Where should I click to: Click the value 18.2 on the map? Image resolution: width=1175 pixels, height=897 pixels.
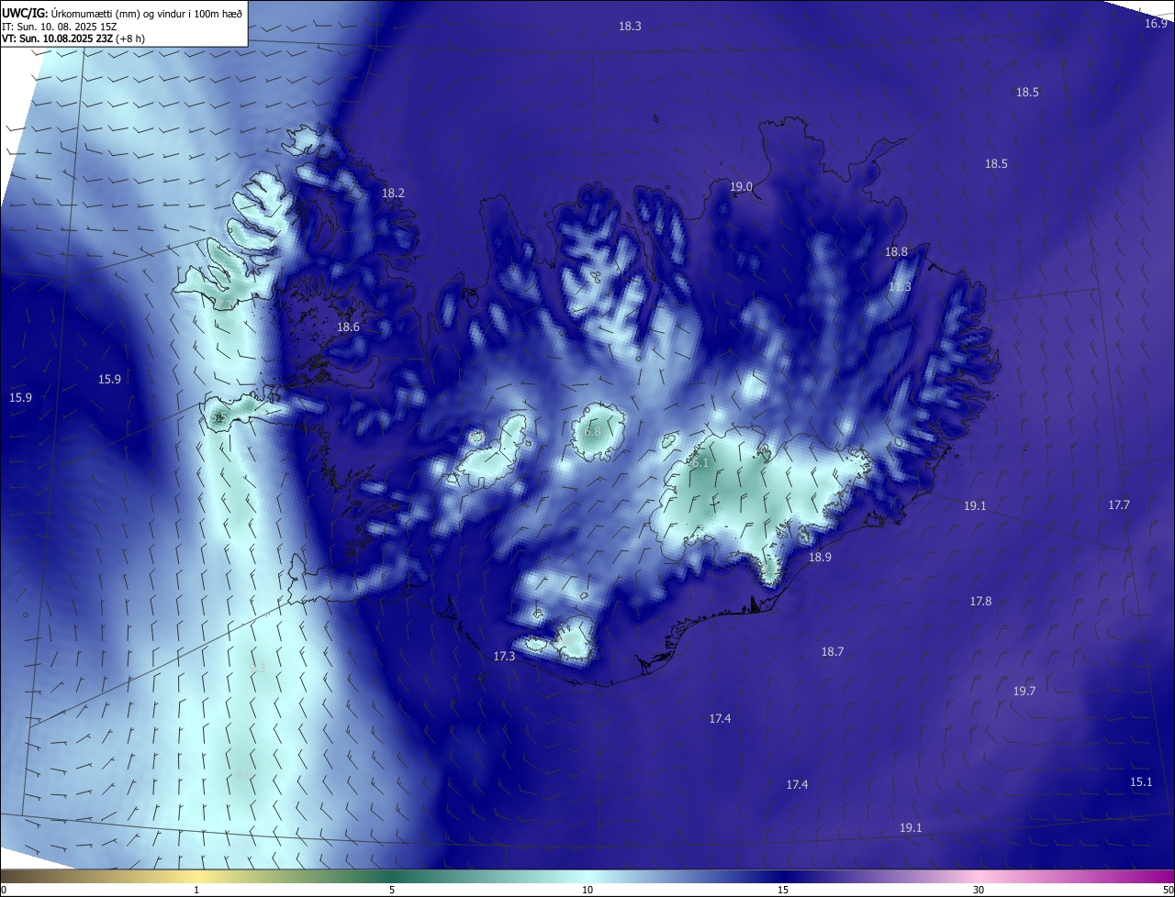coord(393,194)
